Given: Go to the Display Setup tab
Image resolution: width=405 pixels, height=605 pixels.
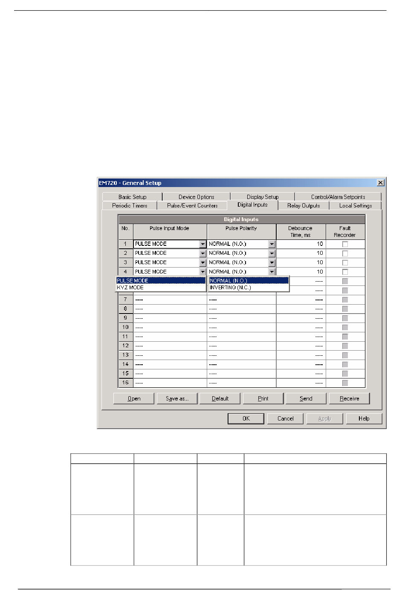Looking at the screenshot, I should pyautogui.click(x=263, y=197).
